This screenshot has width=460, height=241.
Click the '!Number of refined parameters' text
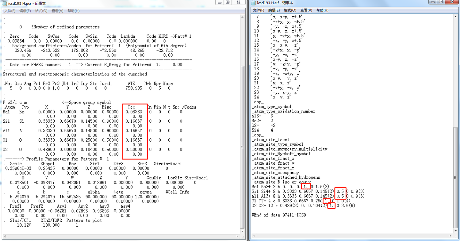[65, 27]
